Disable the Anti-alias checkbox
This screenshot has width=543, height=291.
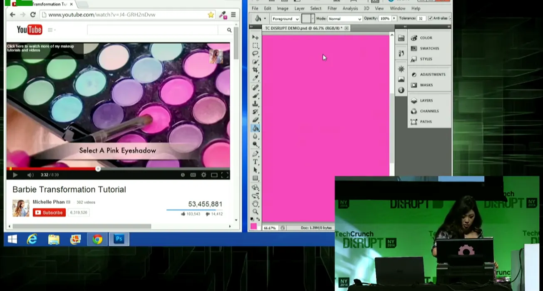click(x=430, y=19)
